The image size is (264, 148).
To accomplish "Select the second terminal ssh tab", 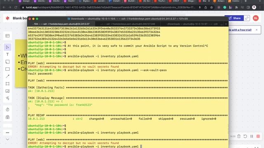I will tap(127, 24).
